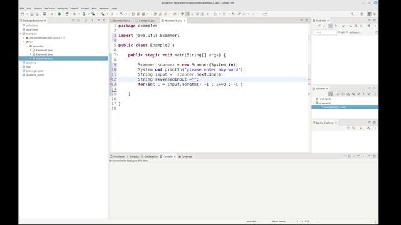Click the green Run launch button
The height and width of the screenshot is (225, 401).
(60, 14)
